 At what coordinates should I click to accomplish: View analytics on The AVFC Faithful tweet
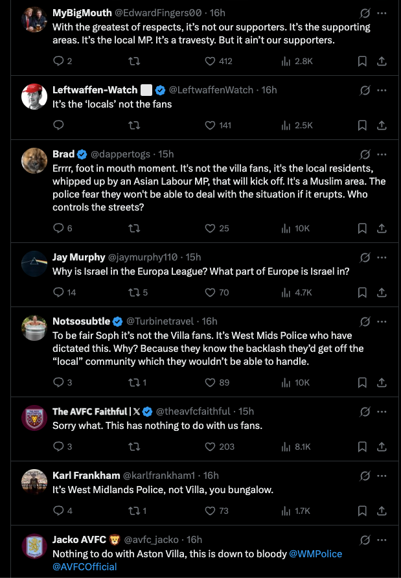coord(296,446)
